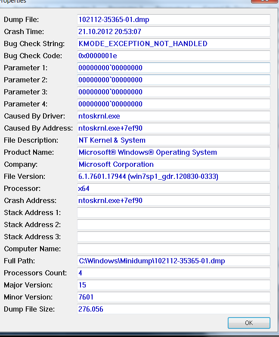Screen dimensions: 279x337
Task: Click the Dump File Size field 276.056
Action: pos(174,309)
